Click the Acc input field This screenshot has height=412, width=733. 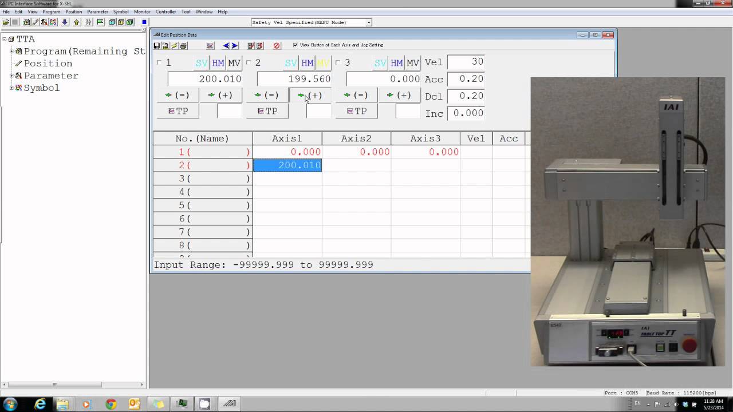click(466, 79)
